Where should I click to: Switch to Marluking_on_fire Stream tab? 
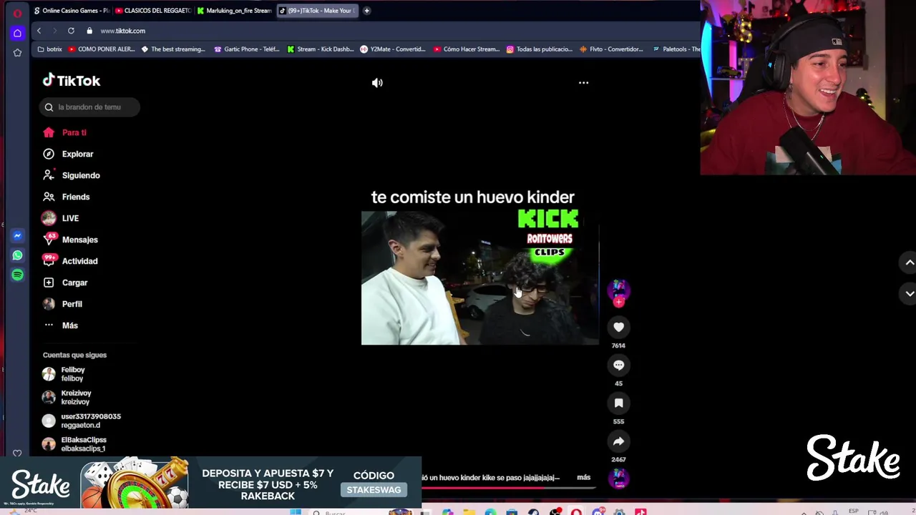tap(234, 11)
